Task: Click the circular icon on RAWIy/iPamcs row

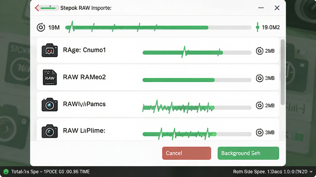Action: 260,105
